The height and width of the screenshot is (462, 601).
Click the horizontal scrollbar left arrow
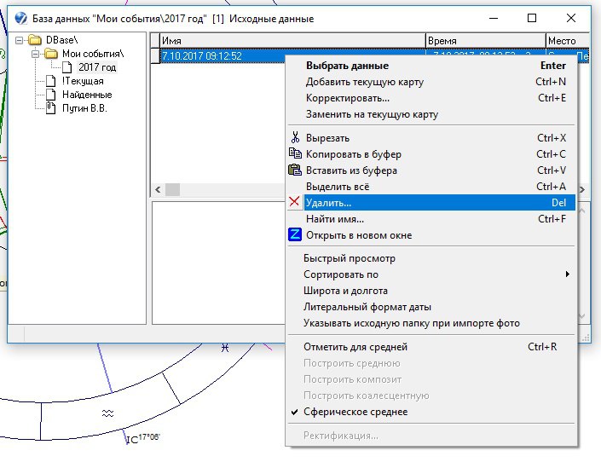coord(158,189)
